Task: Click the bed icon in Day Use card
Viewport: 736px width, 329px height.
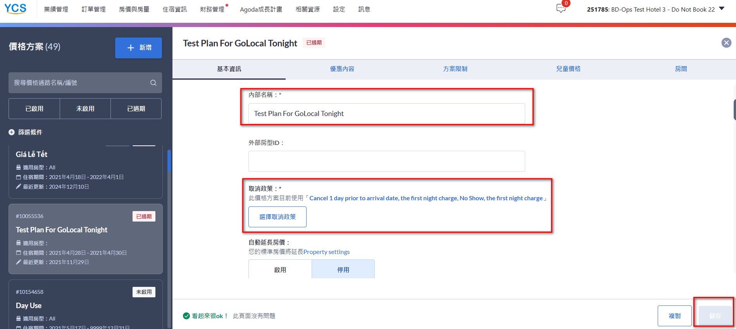Action: pyautogui.click(x=18, y=319)
